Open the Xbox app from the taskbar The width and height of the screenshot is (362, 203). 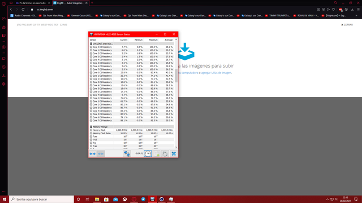pos(124,199)
